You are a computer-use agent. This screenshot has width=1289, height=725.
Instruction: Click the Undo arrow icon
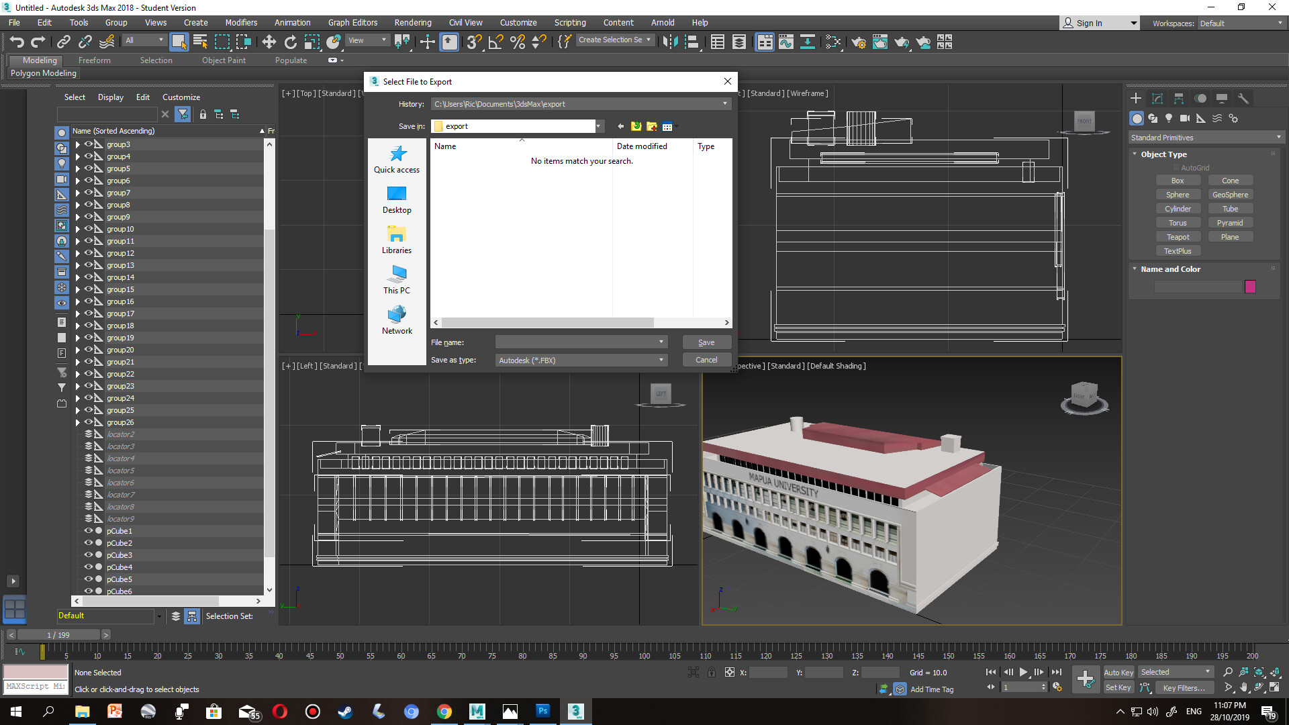click(17, 42)
